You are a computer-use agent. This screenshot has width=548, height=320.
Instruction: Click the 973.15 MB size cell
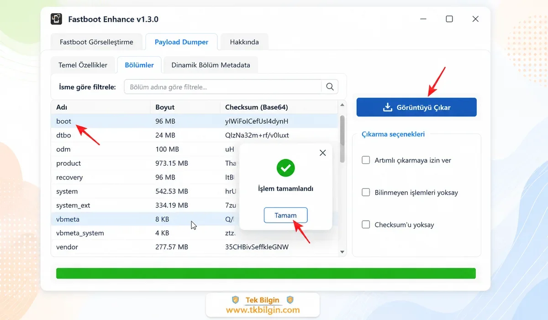coord(172,163)
